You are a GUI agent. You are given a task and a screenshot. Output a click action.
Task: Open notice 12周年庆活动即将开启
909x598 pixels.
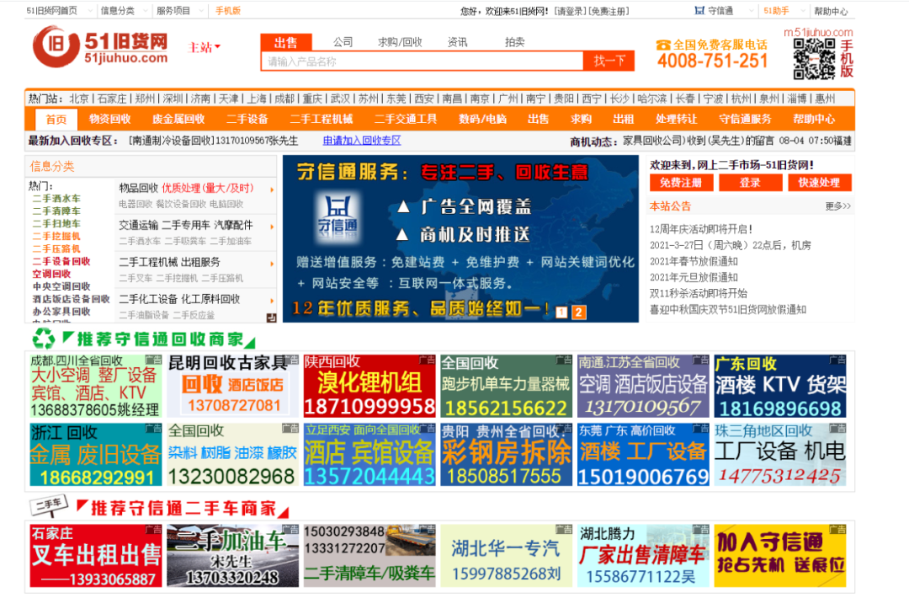(701, 229)
